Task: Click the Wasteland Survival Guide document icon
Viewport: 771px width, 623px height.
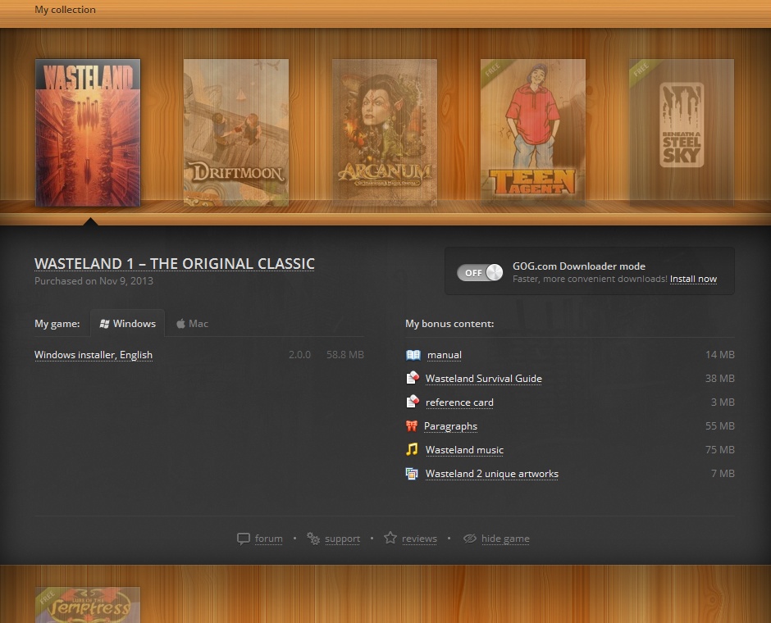Action: (413, 378)
